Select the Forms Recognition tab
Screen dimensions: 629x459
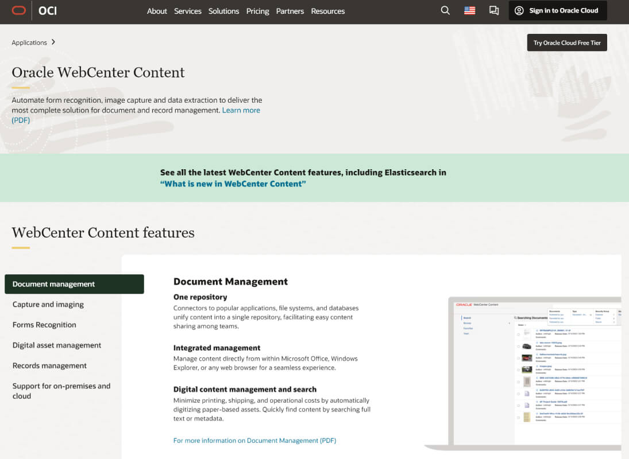(x=44, y=325)
